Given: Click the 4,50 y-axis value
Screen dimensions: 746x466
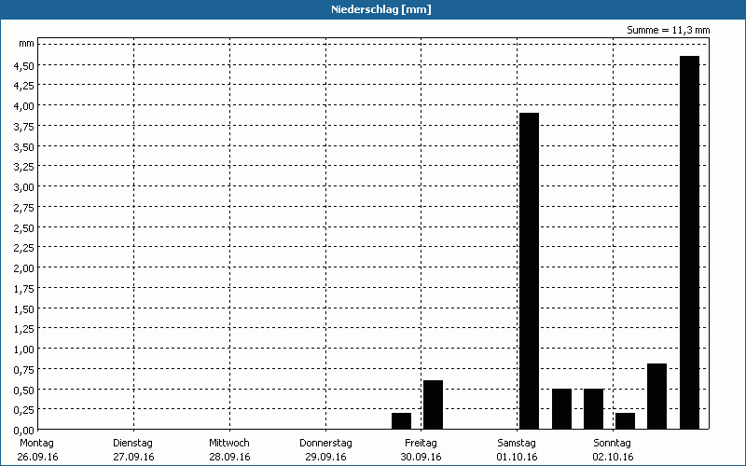Looking at the screenshot, I should pyautogui.click(x=24, y=65).
